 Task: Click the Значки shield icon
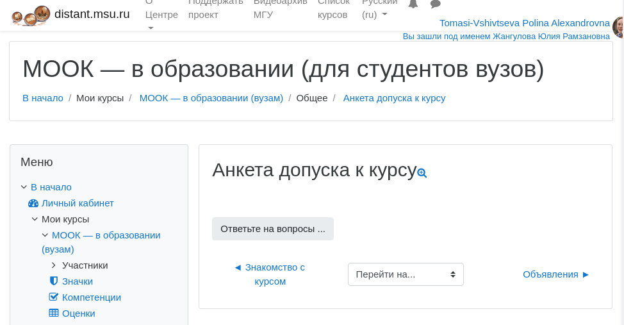tap(54, 281)
